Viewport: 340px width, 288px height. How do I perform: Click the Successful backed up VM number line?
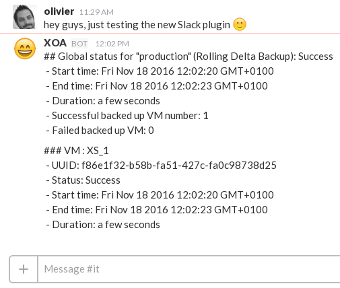pyautogui.click(x=127, y=116)
